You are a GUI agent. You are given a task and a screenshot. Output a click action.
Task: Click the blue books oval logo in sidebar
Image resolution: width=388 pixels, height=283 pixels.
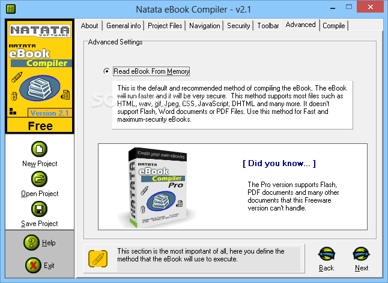click(40, 88)
